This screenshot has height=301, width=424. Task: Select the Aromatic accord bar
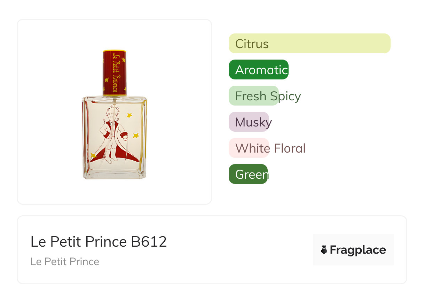258,70
